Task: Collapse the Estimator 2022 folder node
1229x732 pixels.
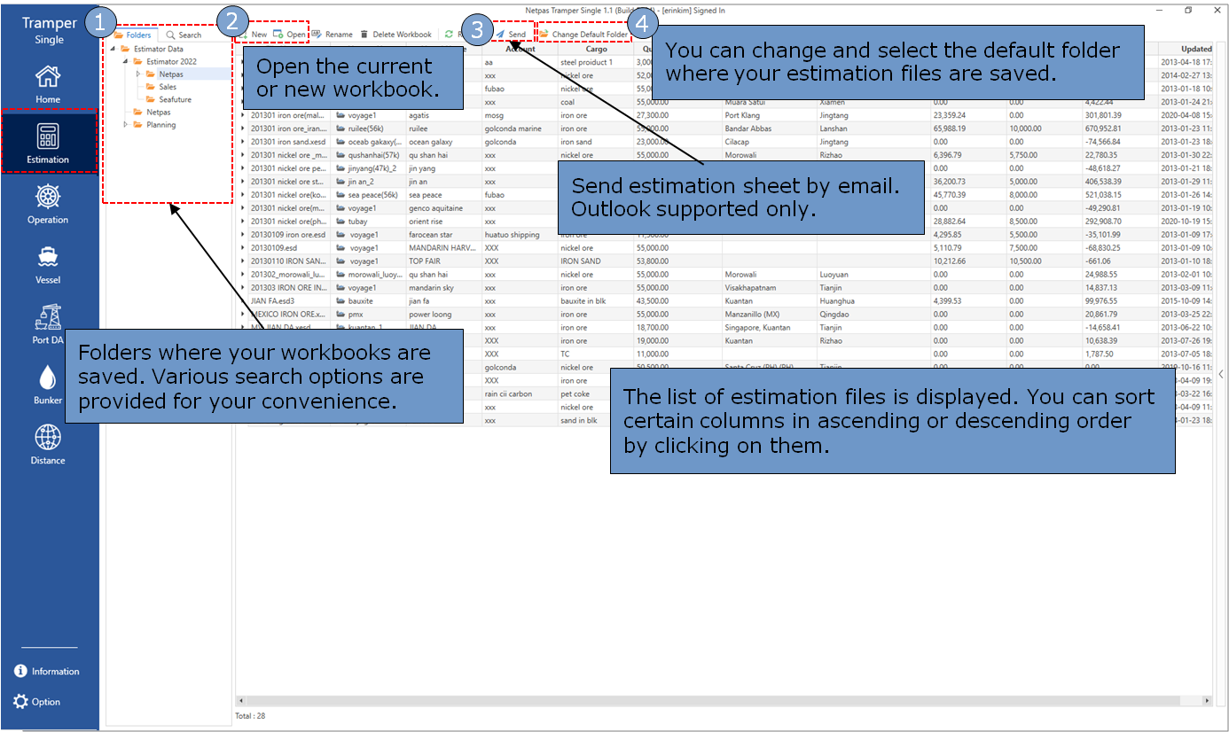Action: [126, 62]
